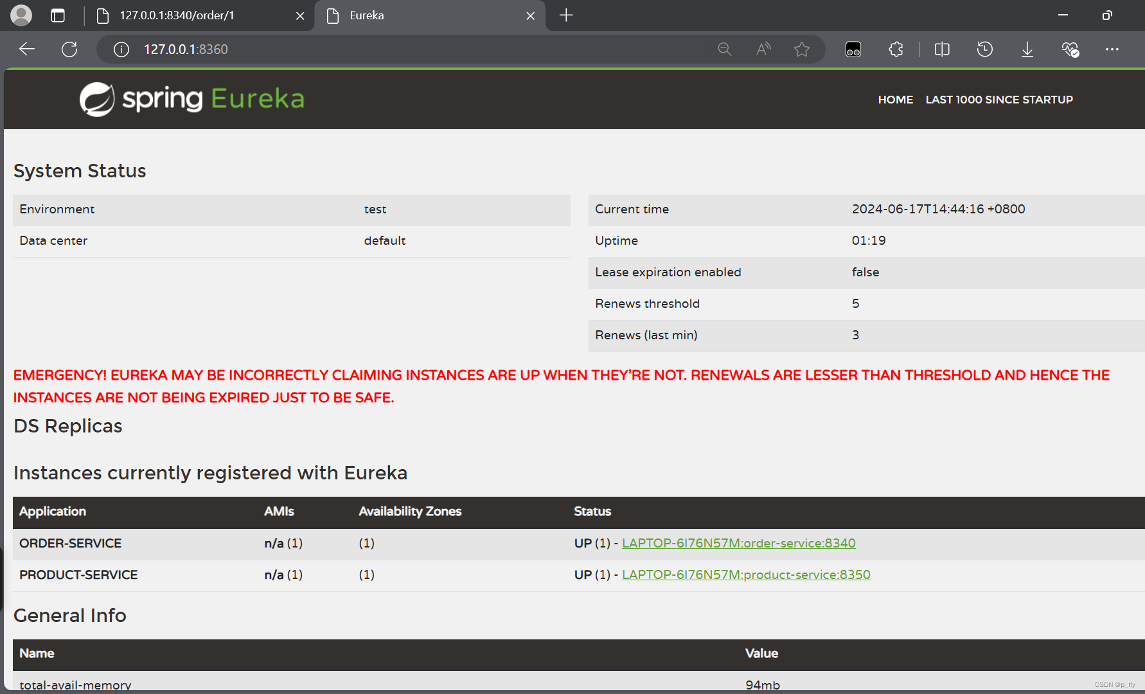Open the order-service:8340 instance link
The image size is (1145, 694).
point(739,543)
